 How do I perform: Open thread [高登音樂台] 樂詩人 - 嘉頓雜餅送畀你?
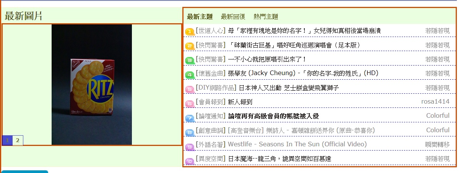[301, 130]
